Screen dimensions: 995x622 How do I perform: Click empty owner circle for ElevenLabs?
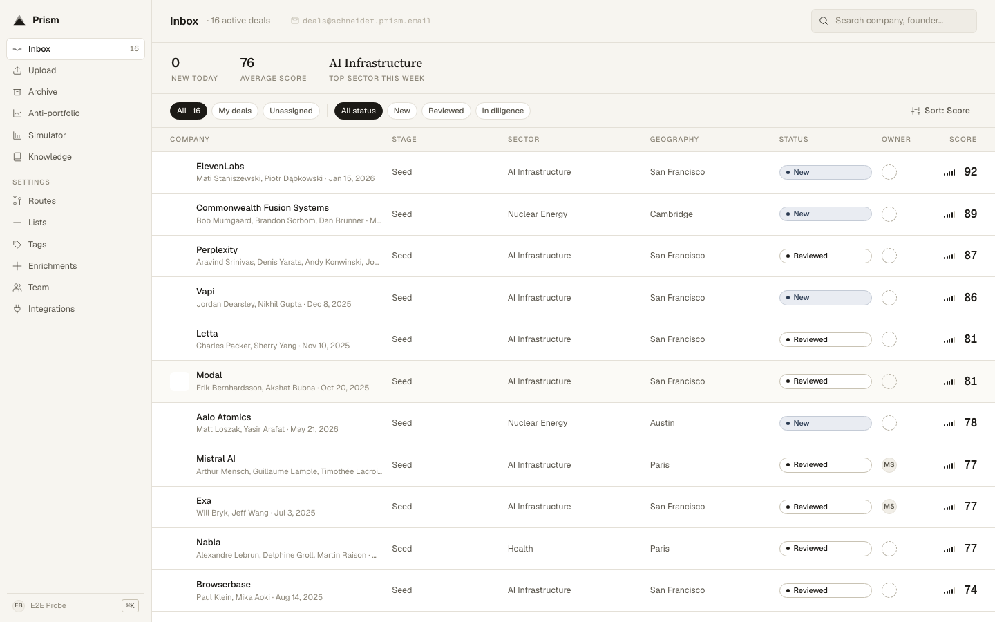point(889,172)
